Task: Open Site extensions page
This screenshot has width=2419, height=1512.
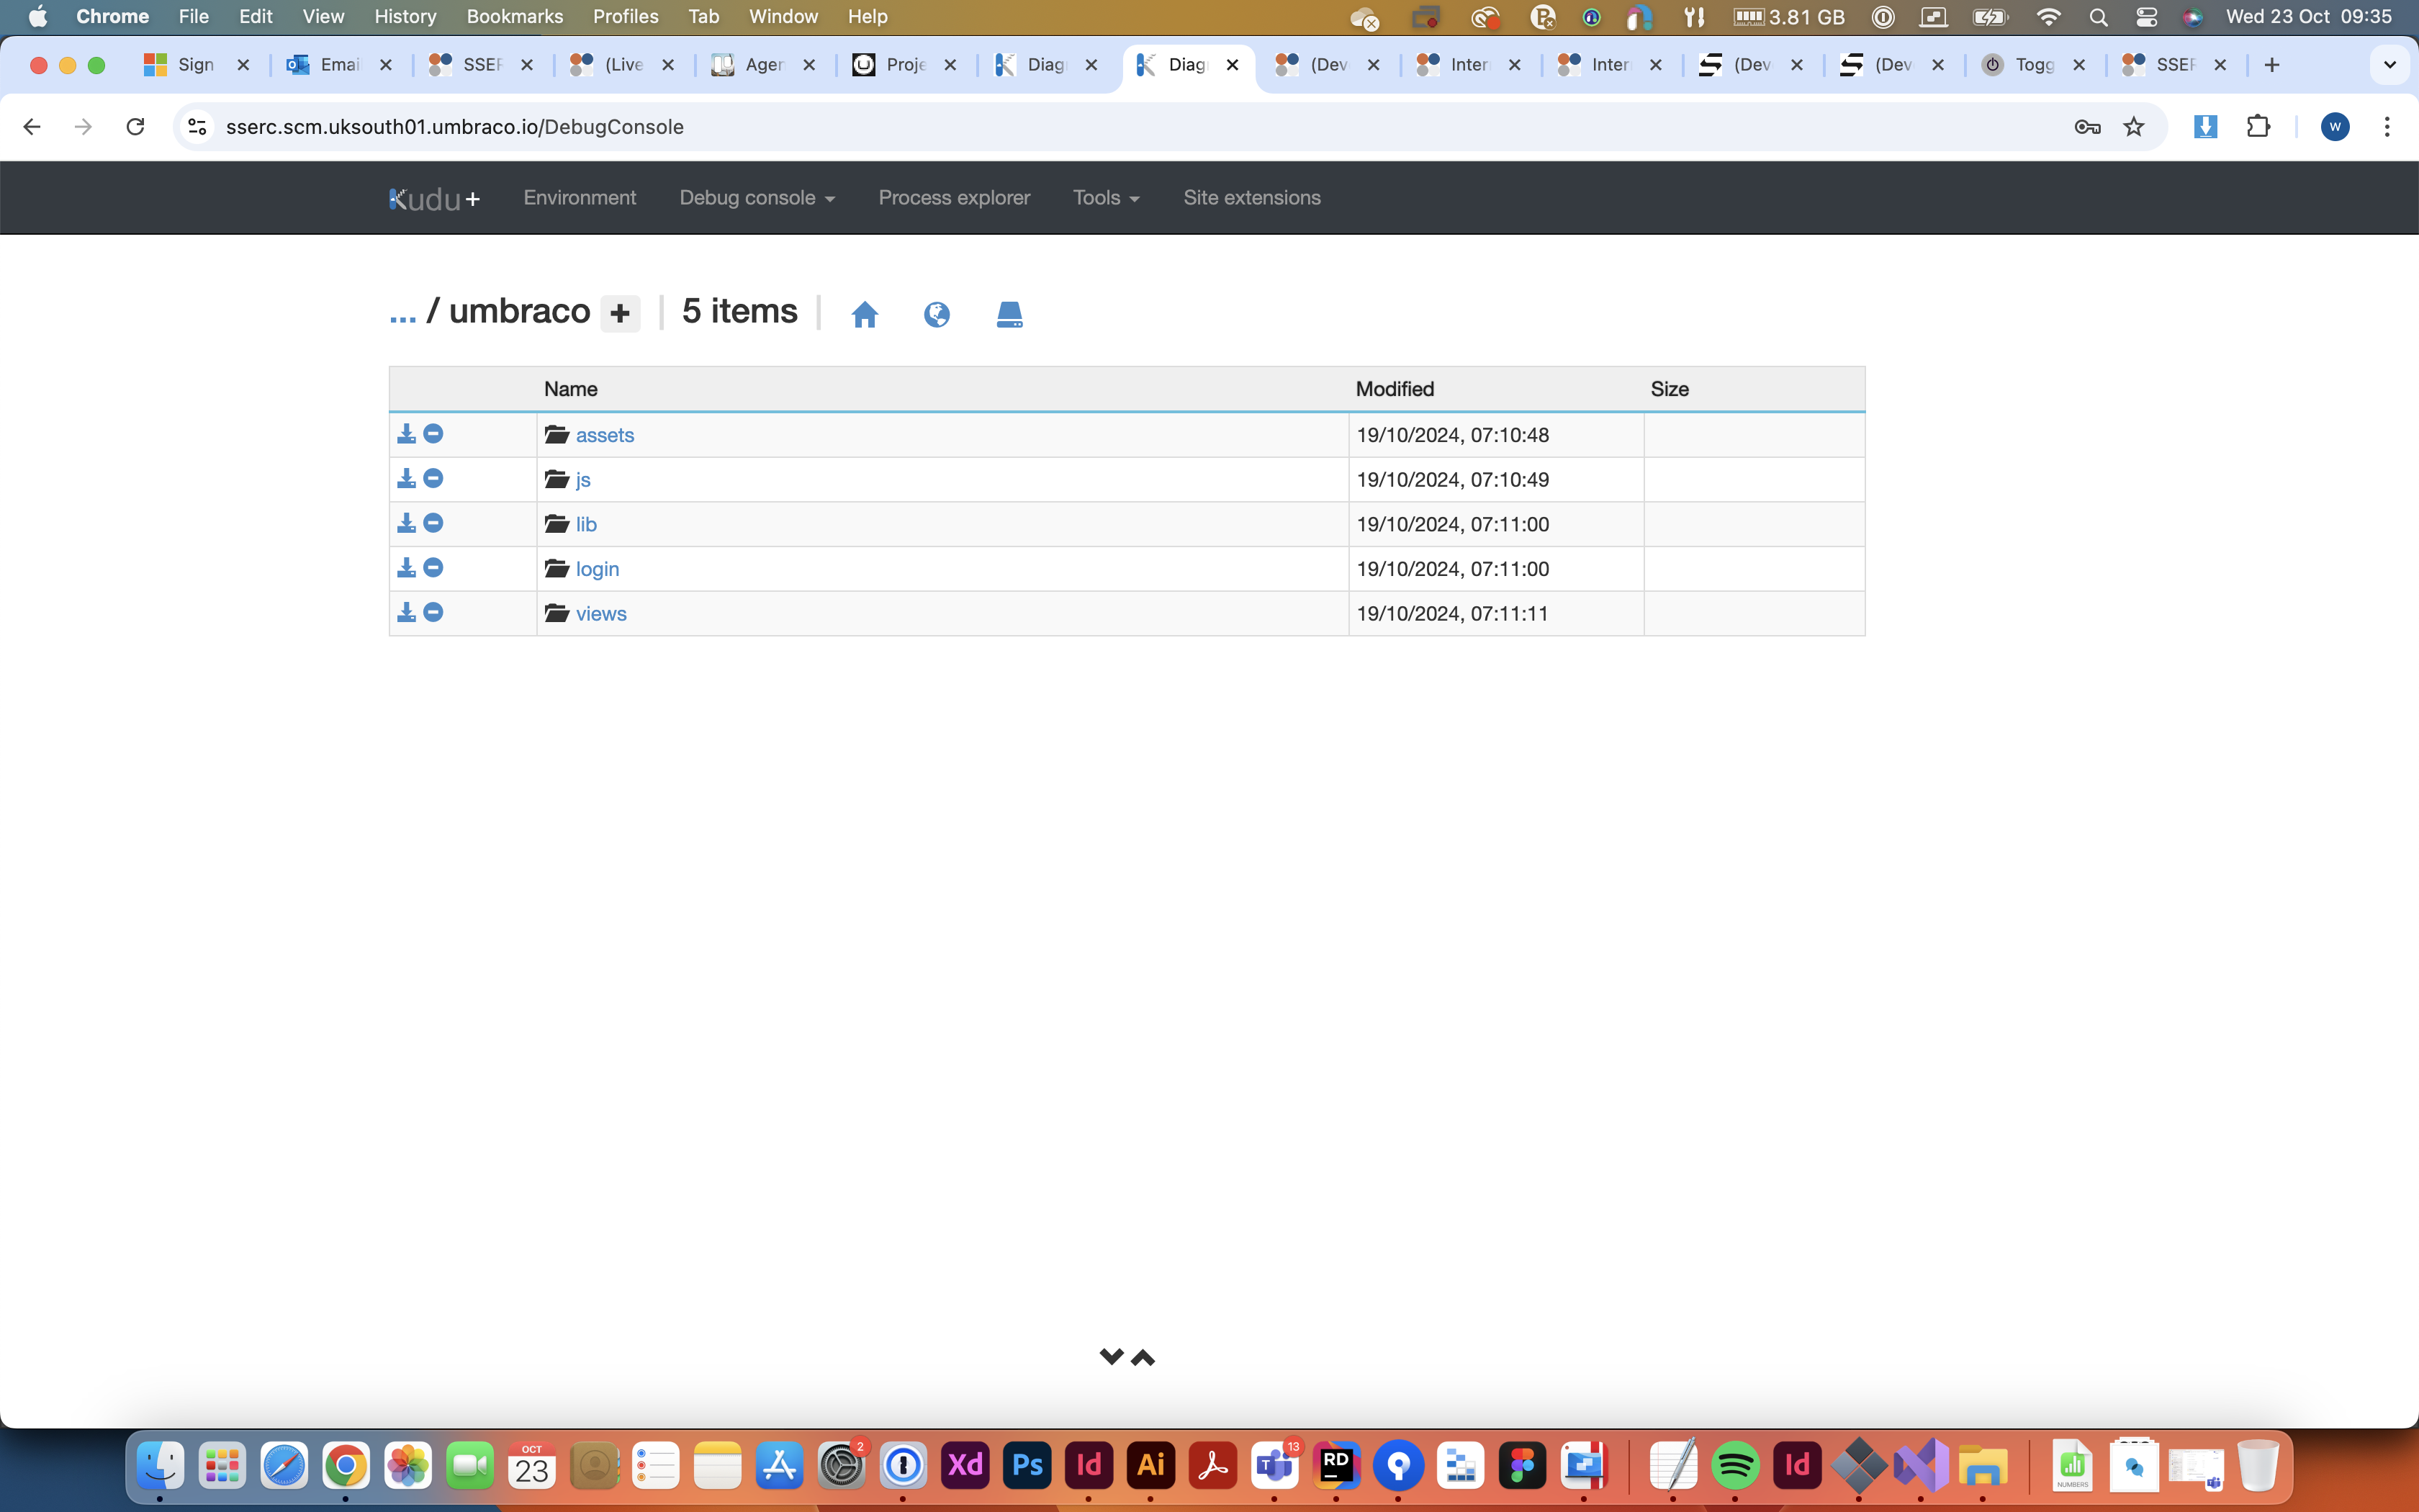Action: click(1251, 197)
